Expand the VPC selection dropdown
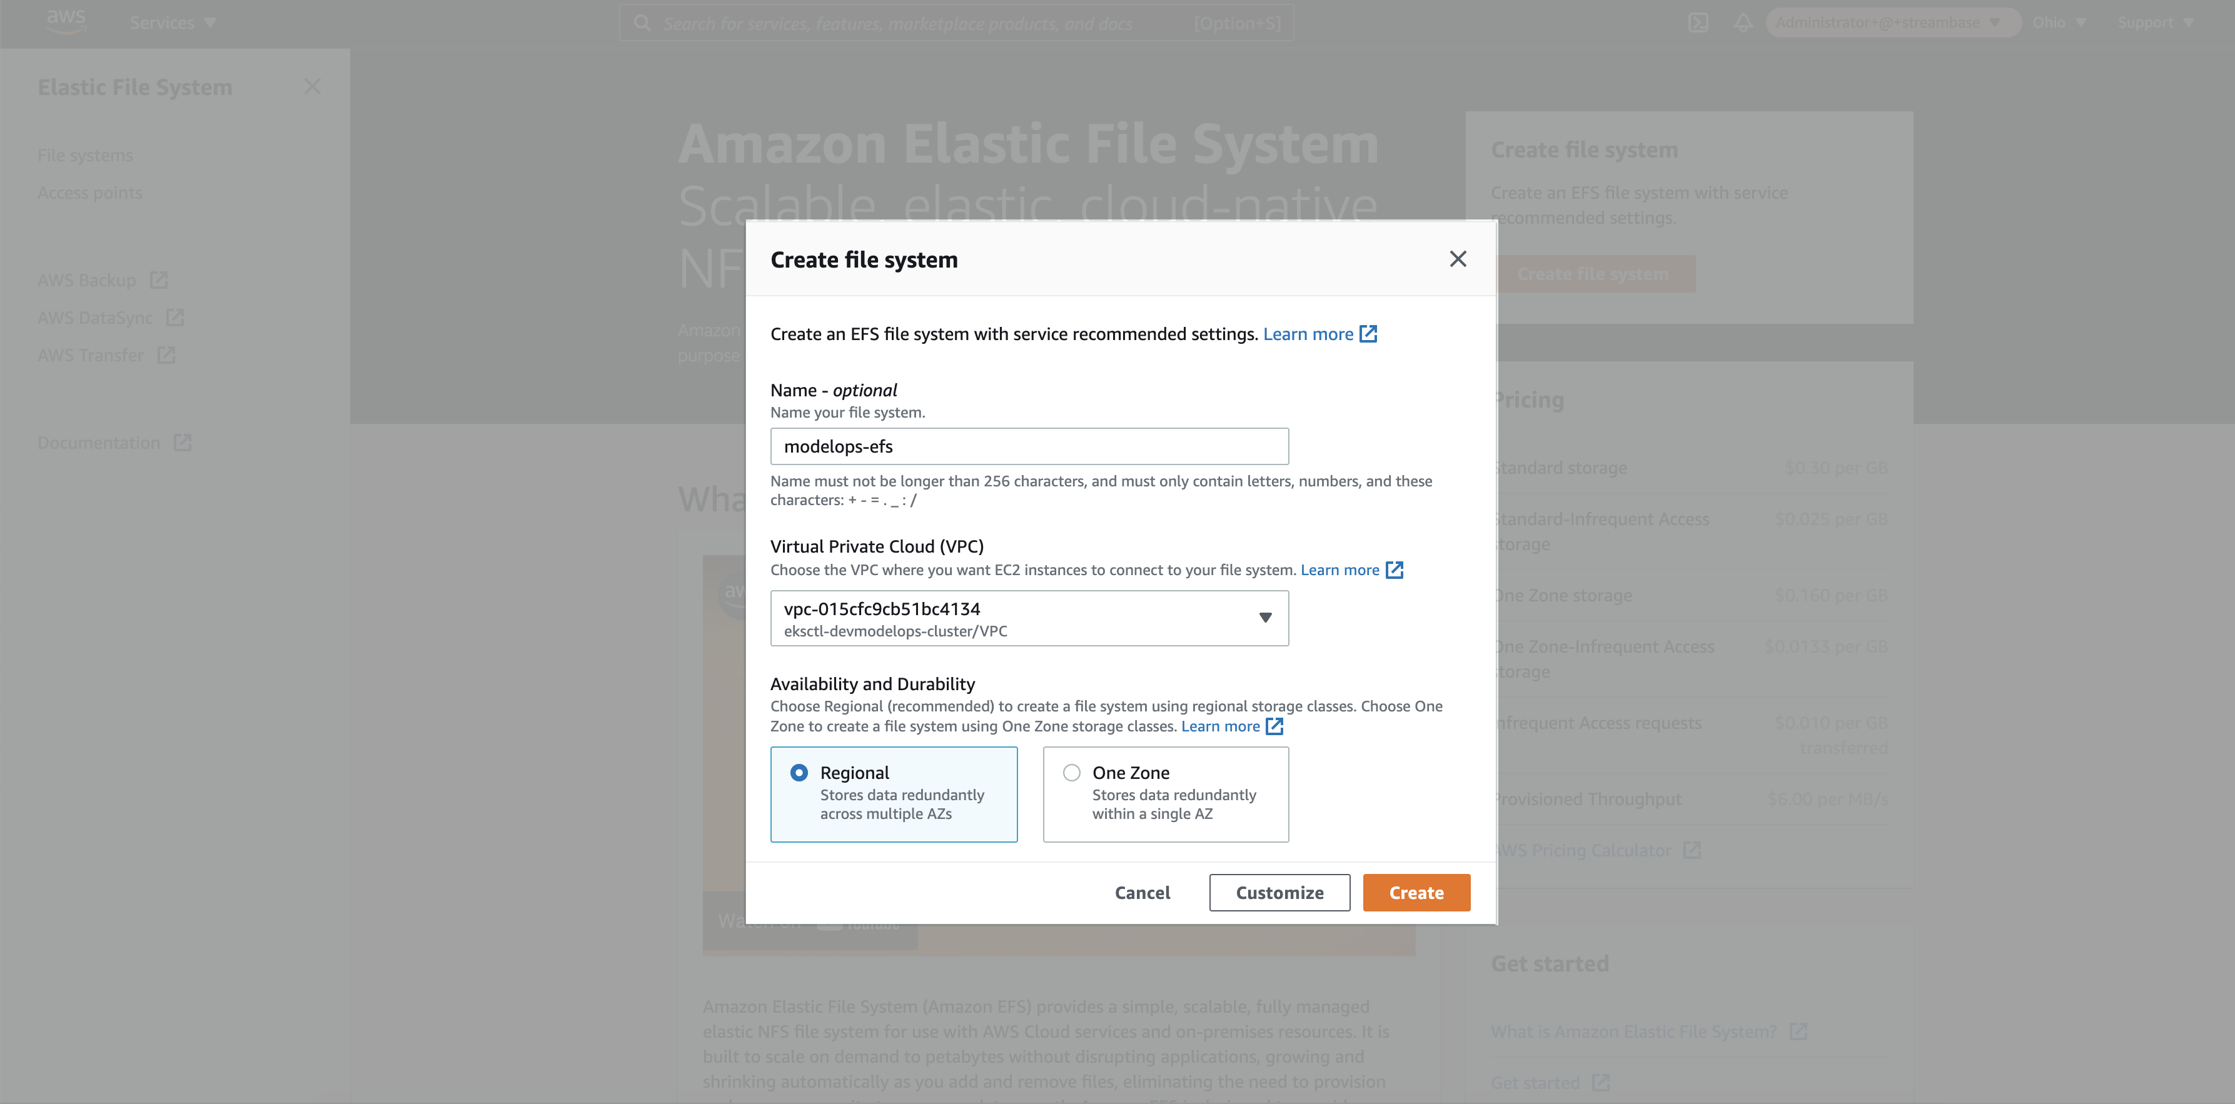Screen dimensions: 2235x1104 (1029, 618)
